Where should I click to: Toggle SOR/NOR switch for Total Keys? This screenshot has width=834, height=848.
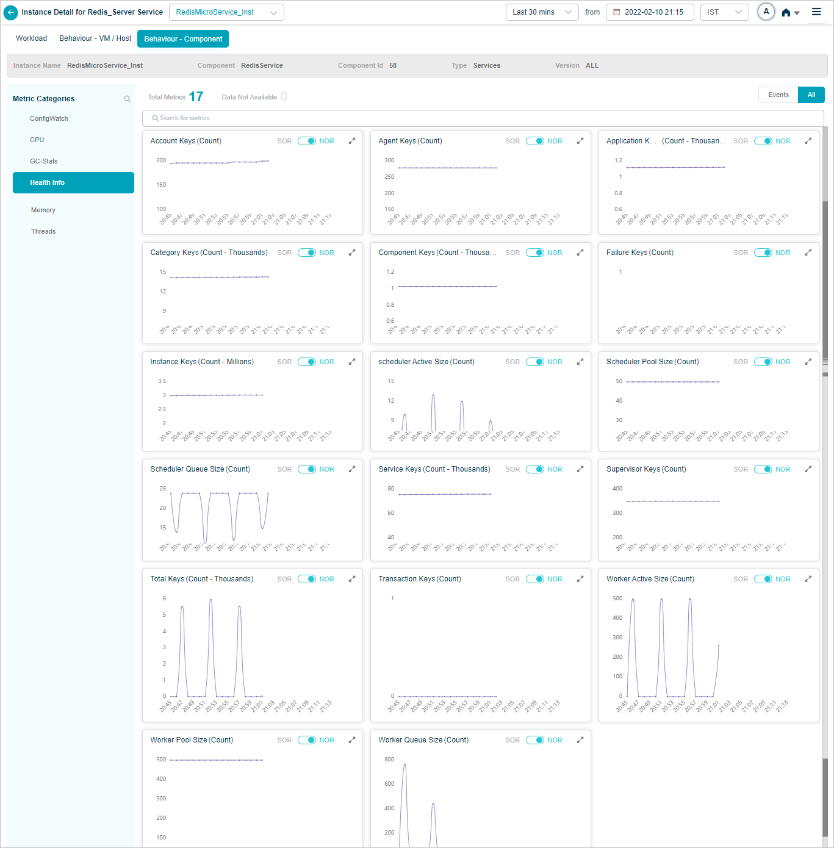[x=307, y=579]
